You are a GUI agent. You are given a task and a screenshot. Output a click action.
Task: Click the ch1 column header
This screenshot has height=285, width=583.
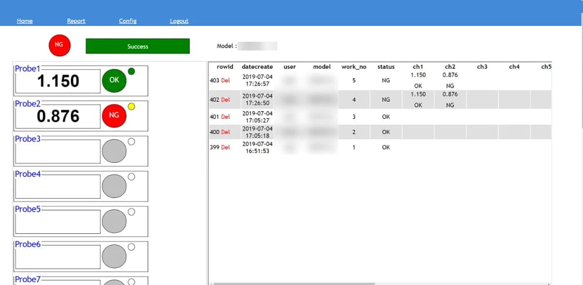click(x=418, y=67)
